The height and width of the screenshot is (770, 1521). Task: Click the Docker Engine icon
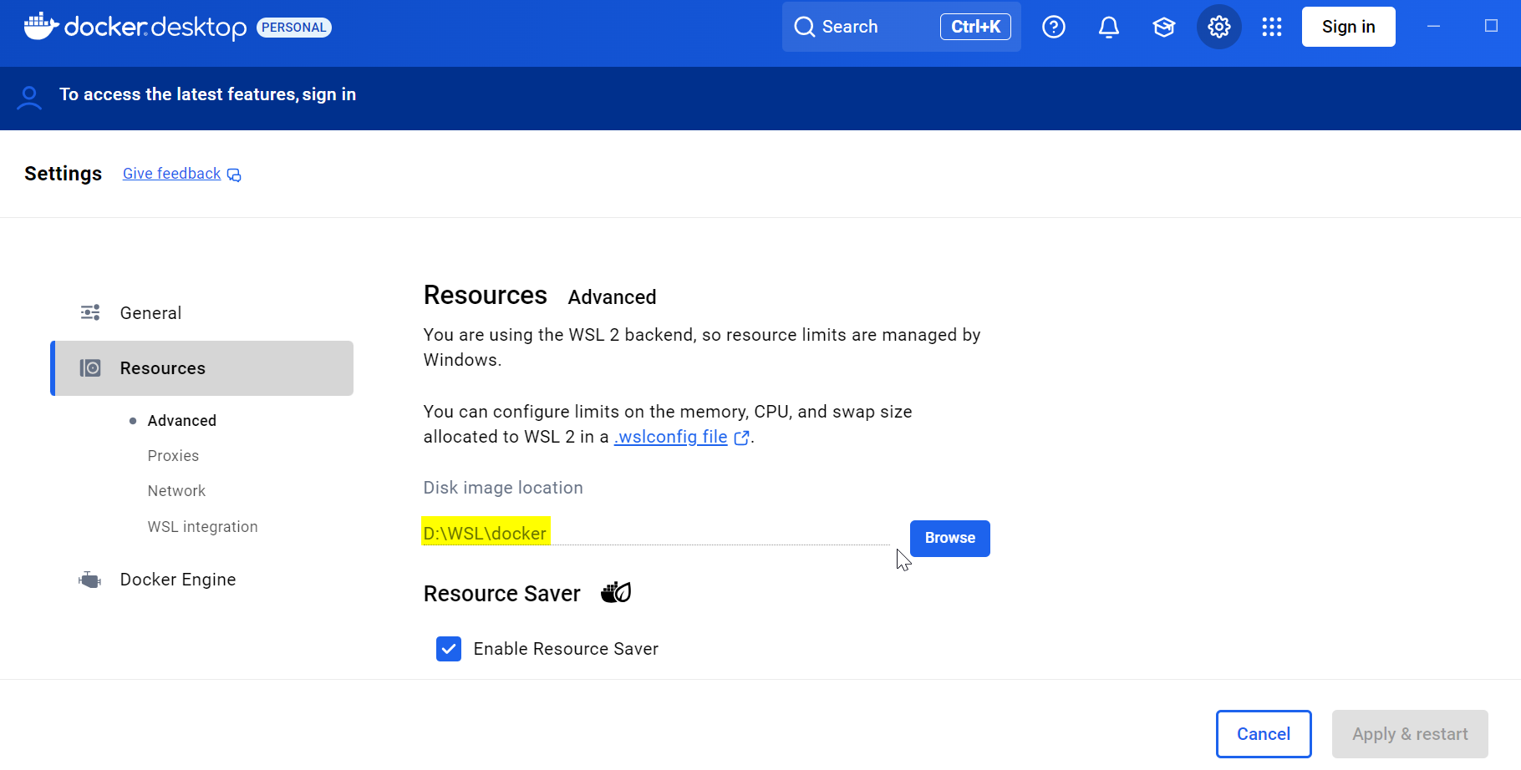(89, 580)
